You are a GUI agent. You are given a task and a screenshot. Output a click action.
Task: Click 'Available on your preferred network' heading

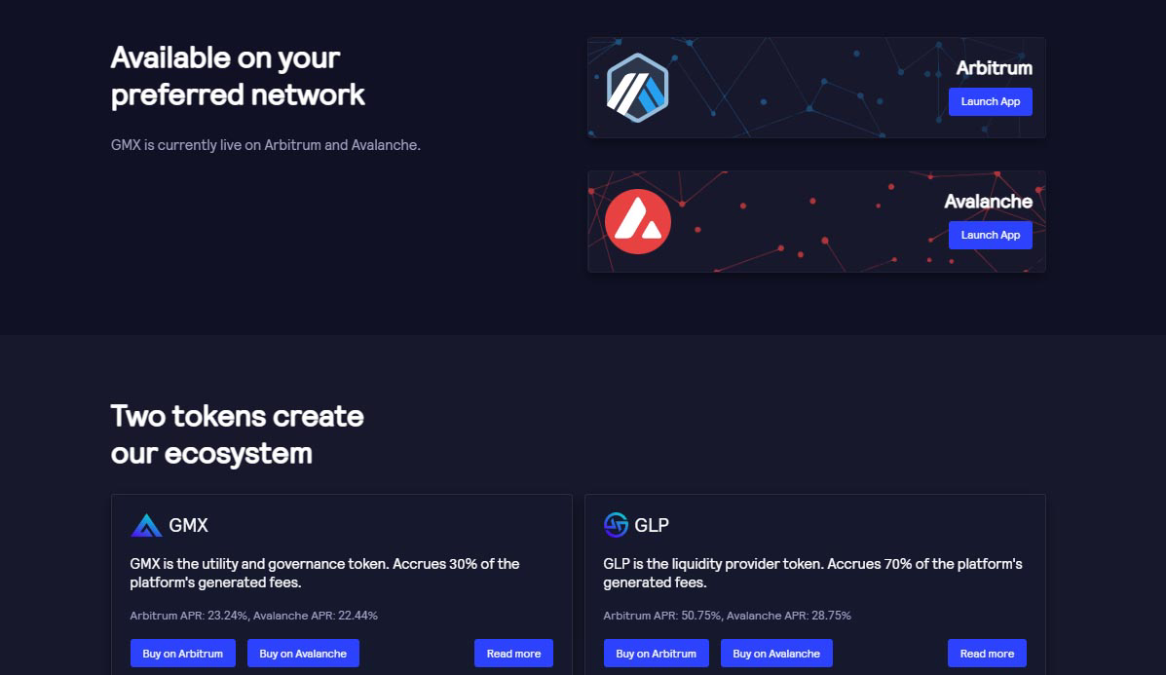(238, 77)
